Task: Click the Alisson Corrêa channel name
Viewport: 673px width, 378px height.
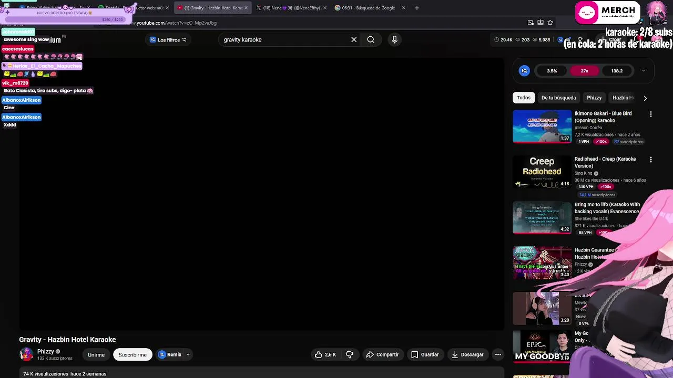Action: (x=588, y=128)
